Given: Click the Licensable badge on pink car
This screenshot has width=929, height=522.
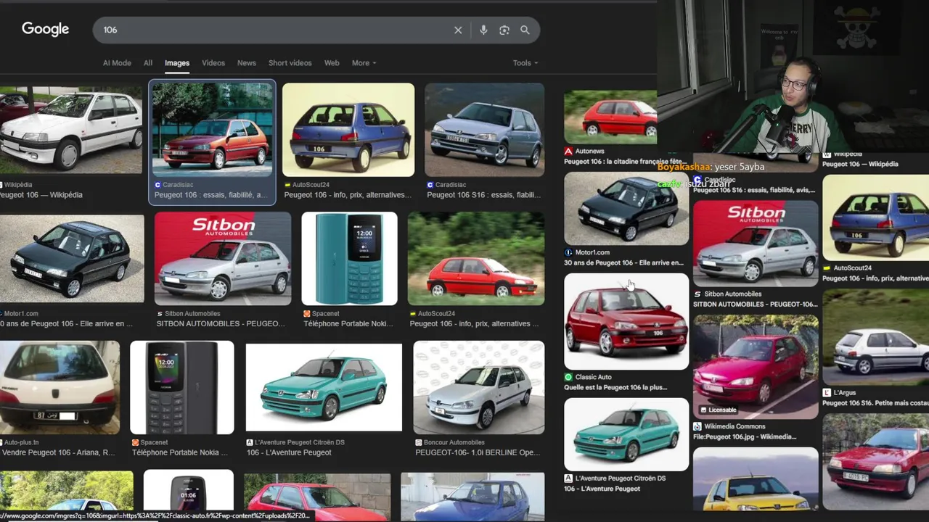Looking at the screenshot, I should [x=719, y=410].
